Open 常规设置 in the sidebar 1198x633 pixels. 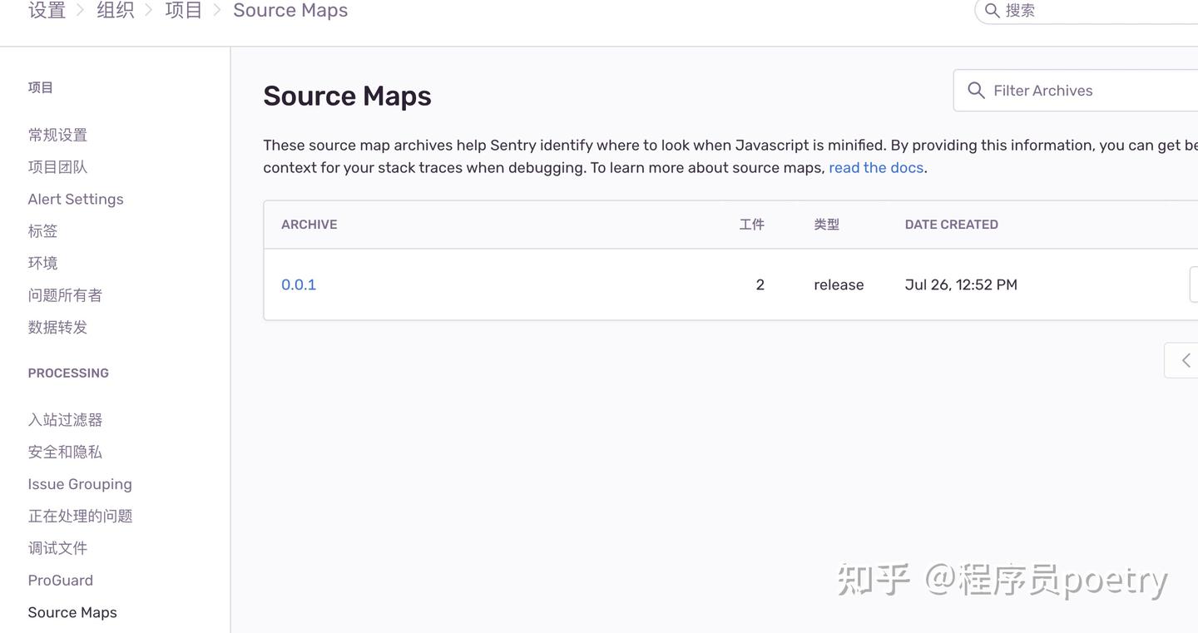(57, 135)
